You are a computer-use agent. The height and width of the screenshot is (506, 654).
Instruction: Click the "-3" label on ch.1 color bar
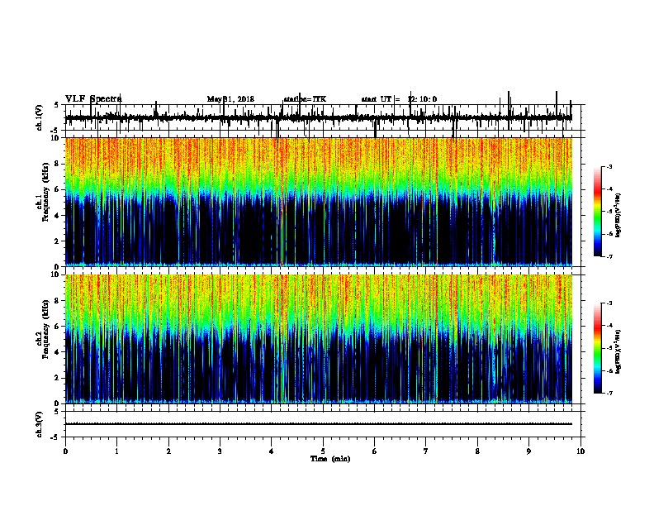609,166
